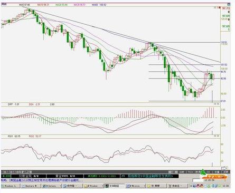Click the DIFF value in MACD panel

pos(13,104)
